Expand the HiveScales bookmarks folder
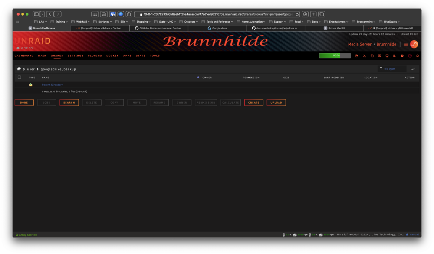434x254 pixels. point(389,22)
